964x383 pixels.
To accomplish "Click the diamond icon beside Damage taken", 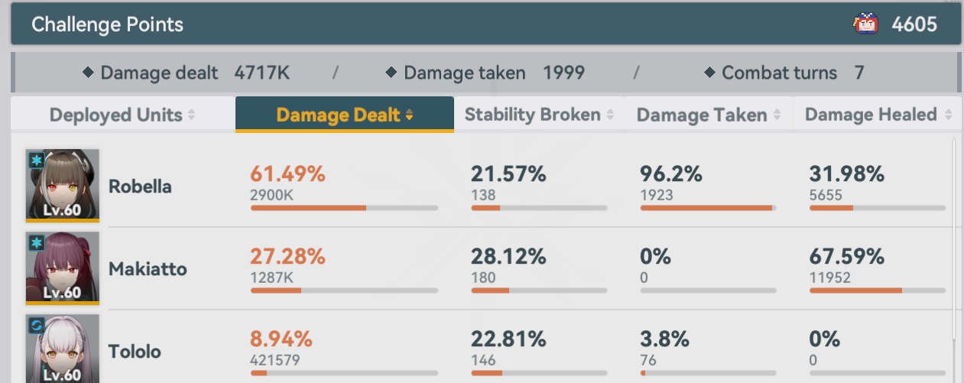I will coord(391,73).
